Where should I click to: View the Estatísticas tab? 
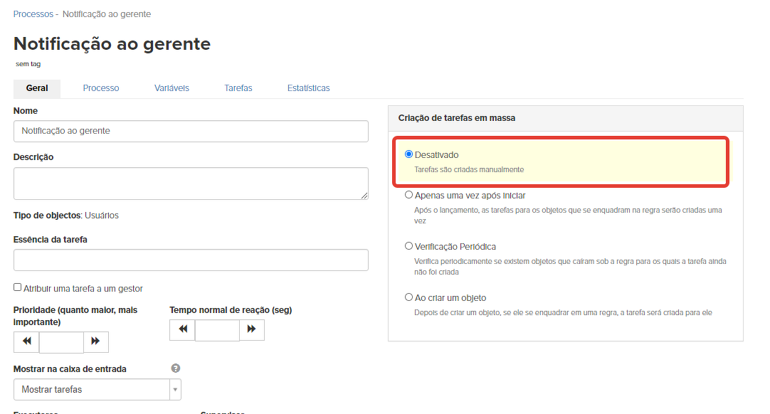308,88
